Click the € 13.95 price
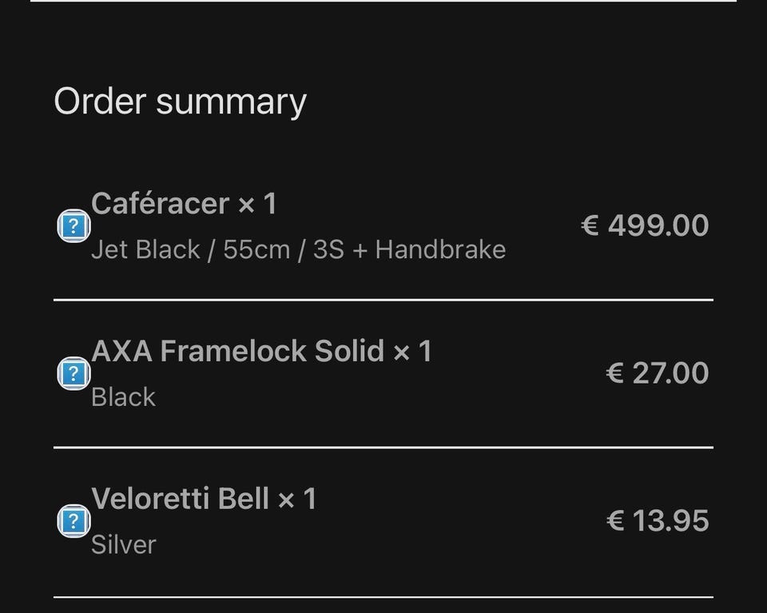The height and width of the screenshot is (613, 767). (x=657, y=521)
